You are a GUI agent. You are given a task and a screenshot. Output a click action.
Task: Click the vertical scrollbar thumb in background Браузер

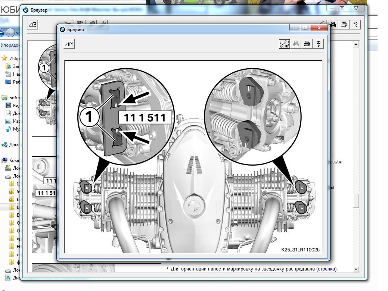coord(356,201)
